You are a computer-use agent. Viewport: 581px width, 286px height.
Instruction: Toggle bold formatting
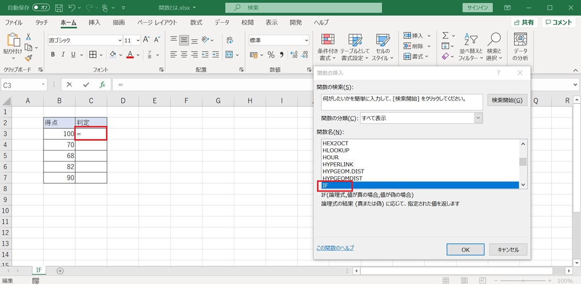click(x=53, y=55)
